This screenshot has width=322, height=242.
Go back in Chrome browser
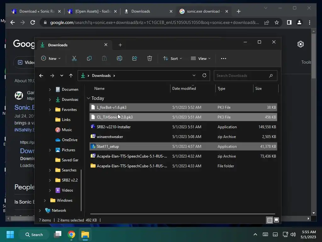(x=13, y=22)
